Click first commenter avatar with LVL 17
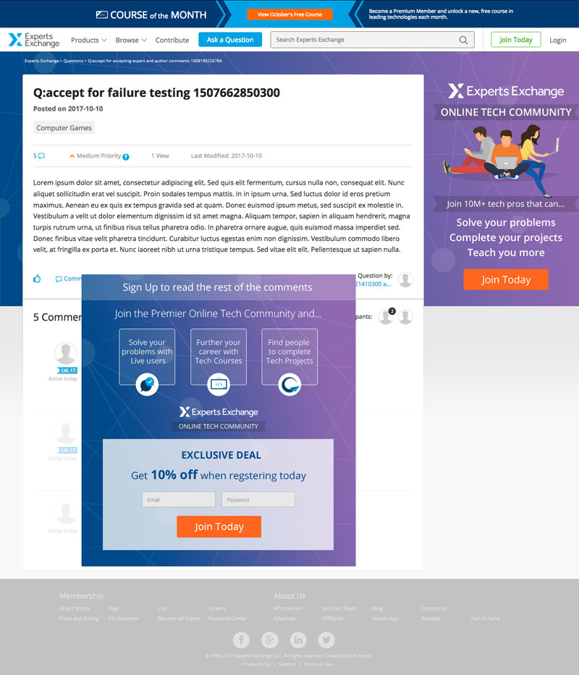 pyautogui.click(x=66, y=354)
